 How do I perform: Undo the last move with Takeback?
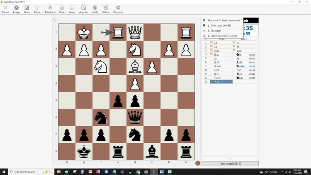tap(50, 9)
